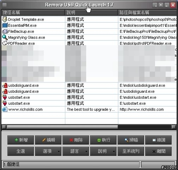Click the FileBackup.exe shortcut icon
The width and height of the screenshot is (178, 170).
click(x=5, y=31)
